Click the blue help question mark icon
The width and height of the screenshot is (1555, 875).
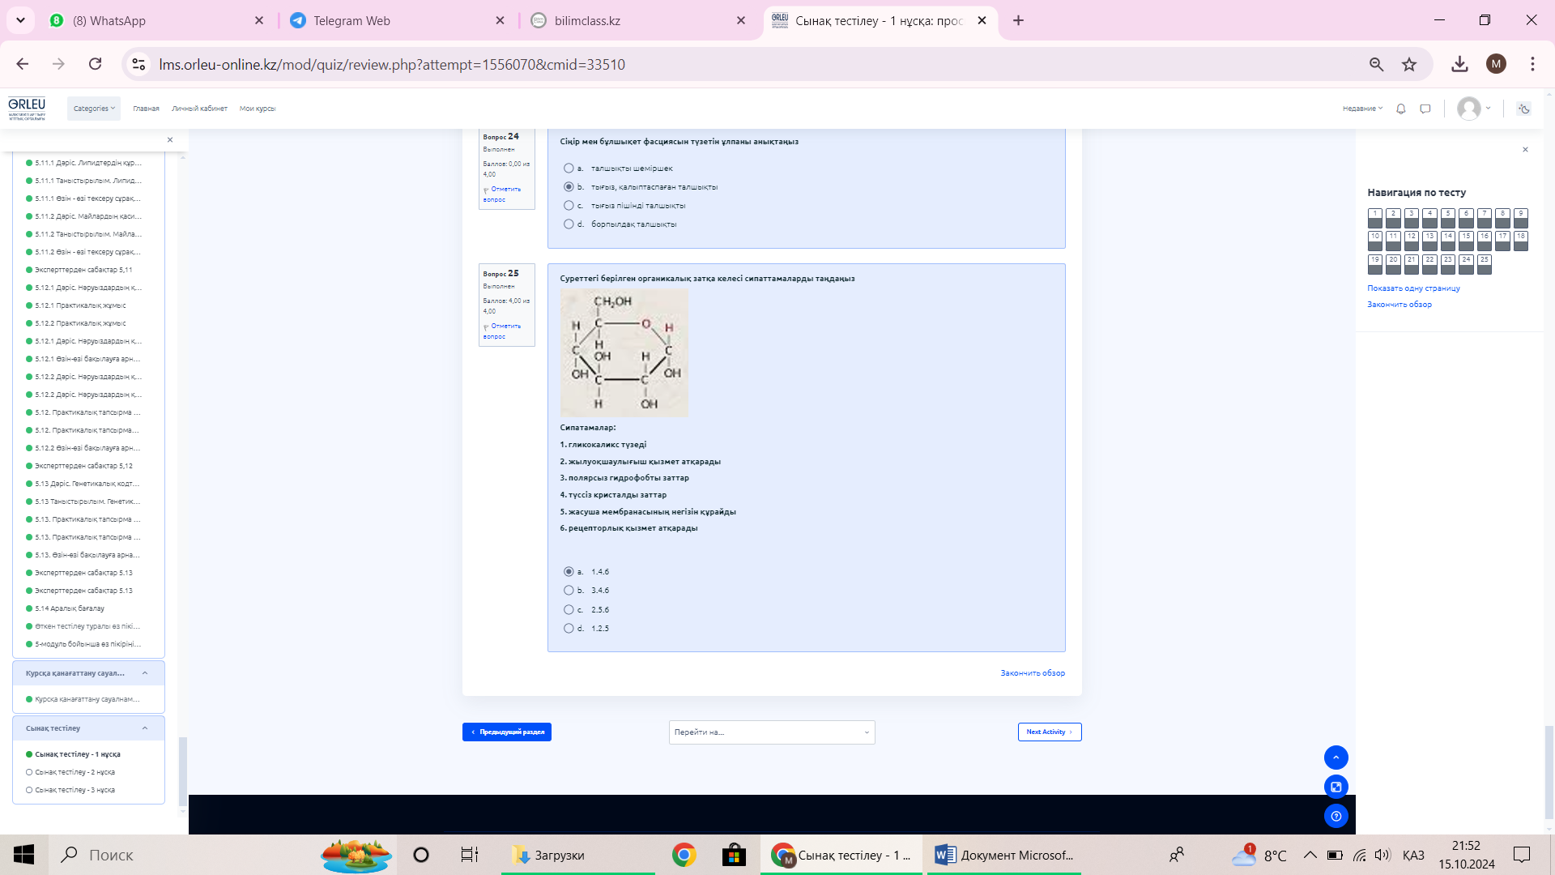point(1336,816)
